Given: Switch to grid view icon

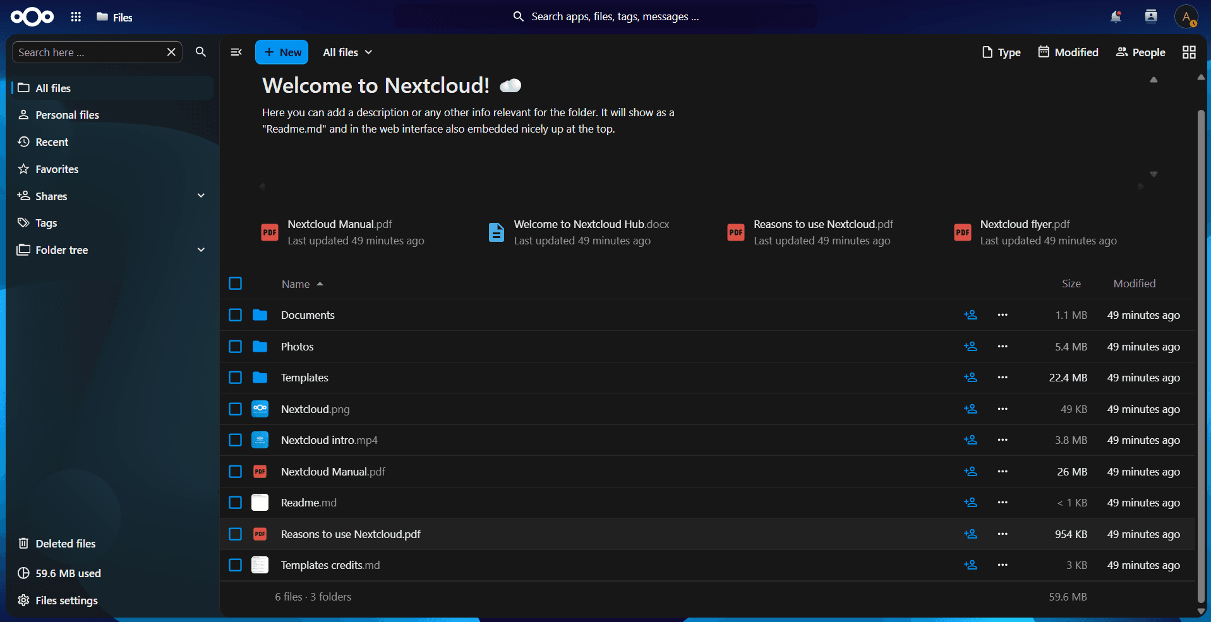Looking at the screenshot, I should point(1189,52).
